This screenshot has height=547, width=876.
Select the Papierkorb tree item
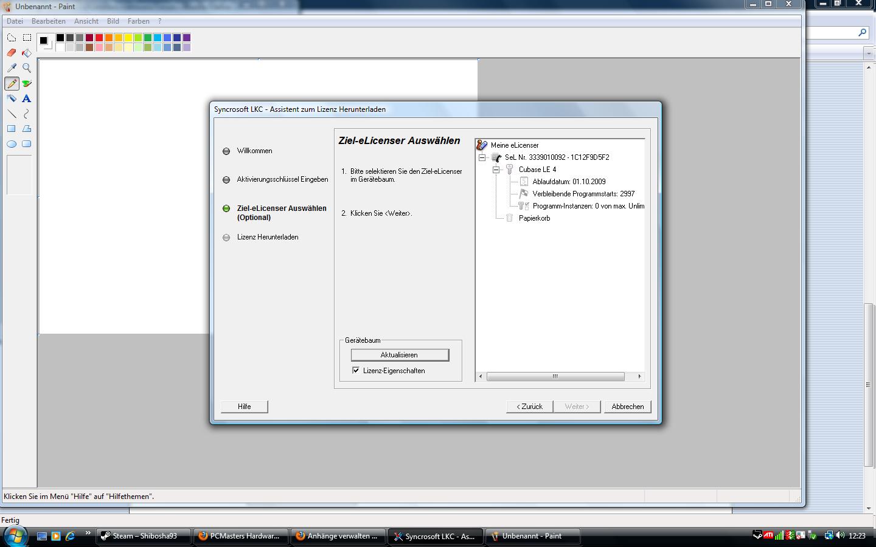pyautogui.click(x=534, y=218)
